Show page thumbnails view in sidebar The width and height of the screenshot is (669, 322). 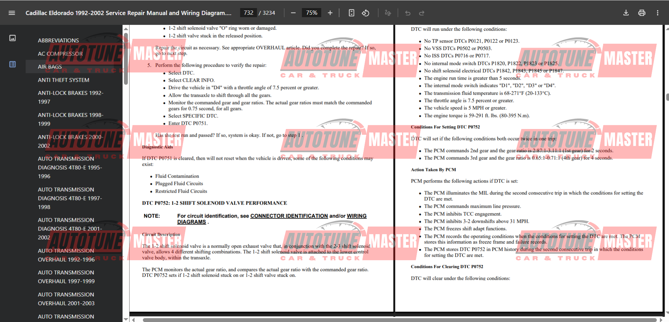point(13,38)
